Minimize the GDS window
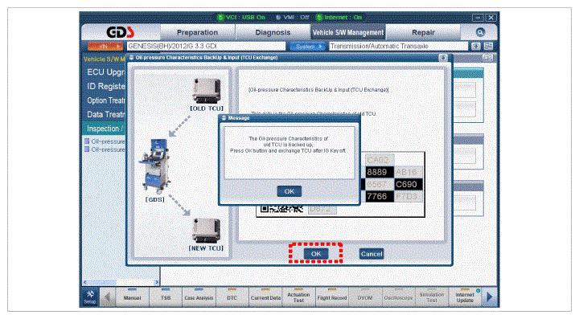The image size is (579, 319). [x=478, y=18]
